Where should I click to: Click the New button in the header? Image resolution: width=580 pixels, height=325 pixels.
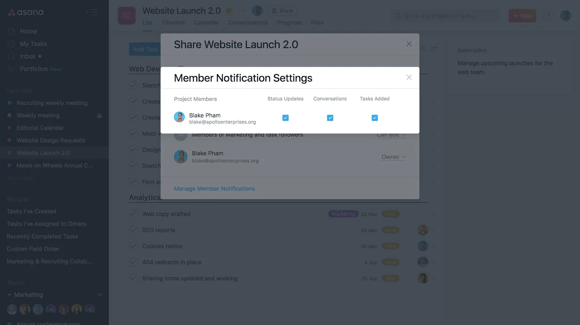pos(522,15)
